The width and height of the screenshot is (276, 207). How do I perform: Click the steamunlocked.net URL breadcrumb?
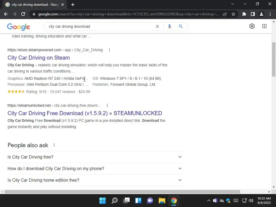[54, 105]
